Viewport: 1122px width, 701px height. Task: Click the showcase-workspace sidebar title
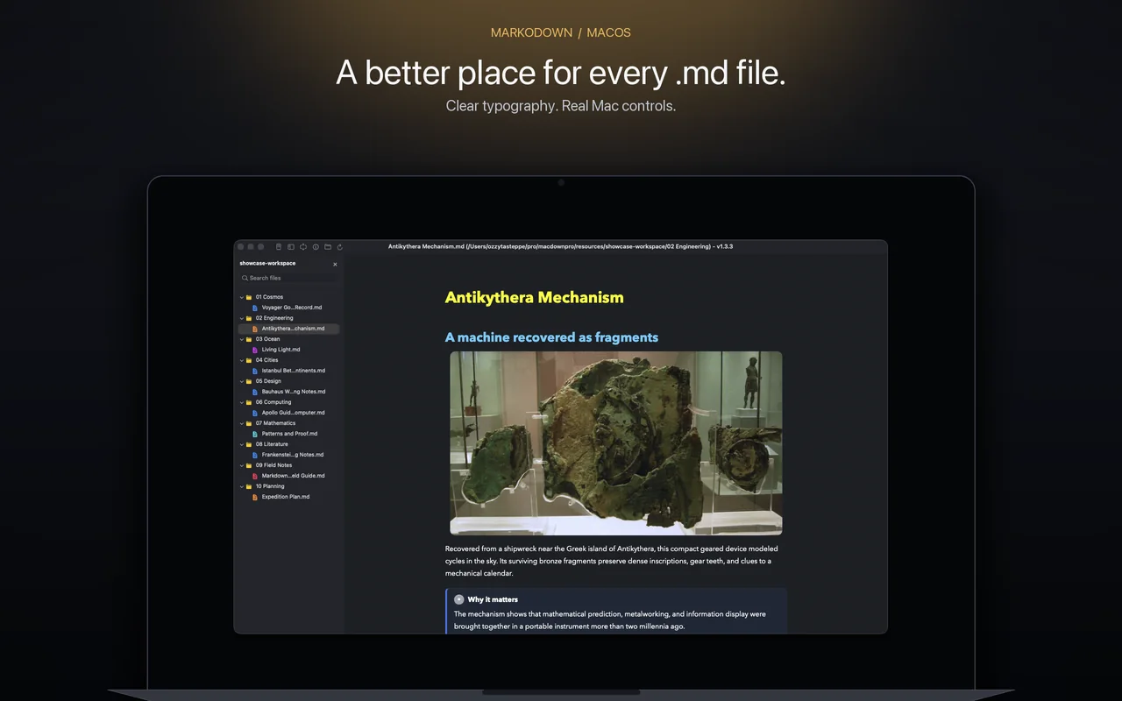tap(267, 264)
